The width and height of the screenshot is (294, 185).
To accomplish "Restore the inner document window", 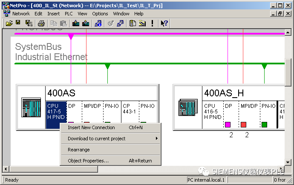I will (x=280, y=14).
